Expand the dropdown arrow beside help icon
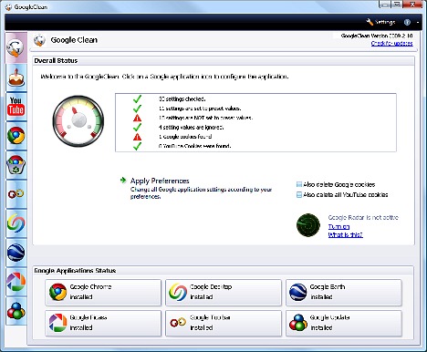427x352 pixels. coord(418,23)
